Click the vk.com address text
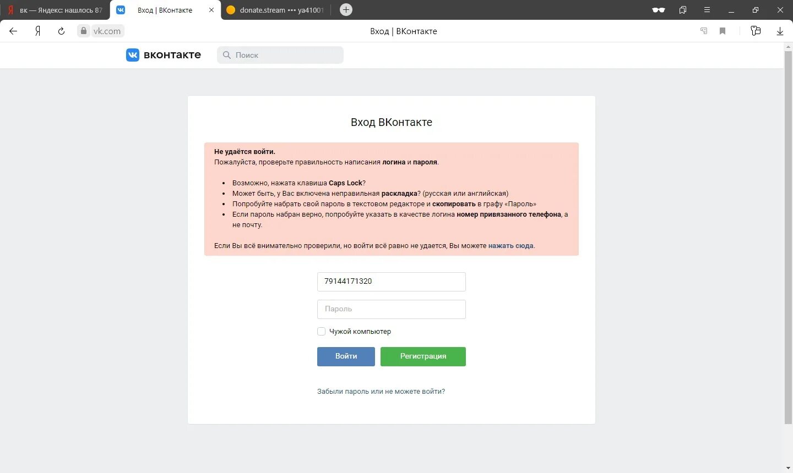 [x=107, y=31]
